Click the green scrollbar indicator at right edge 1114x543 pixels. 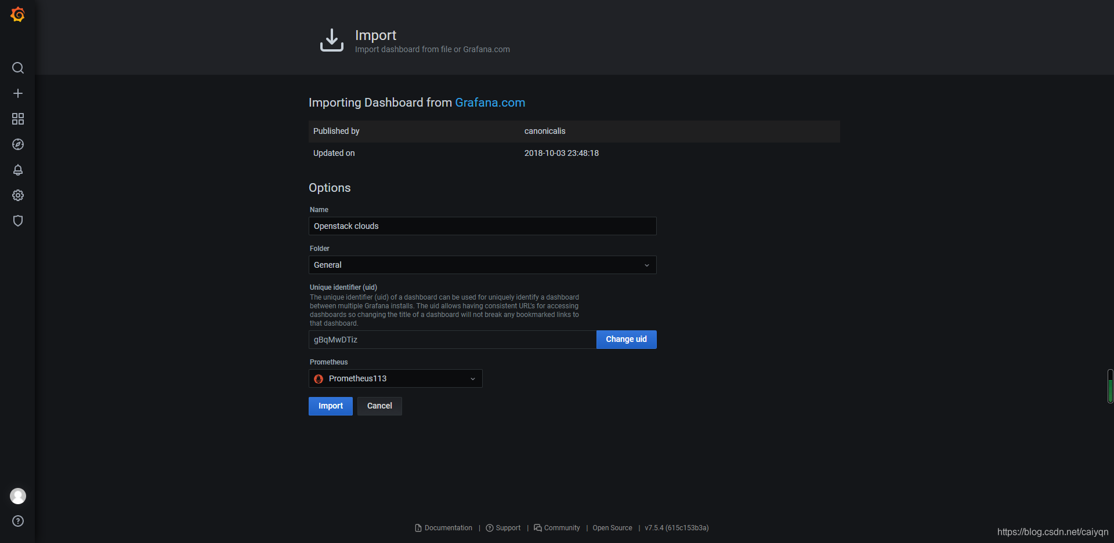[x=1111, y=386]
